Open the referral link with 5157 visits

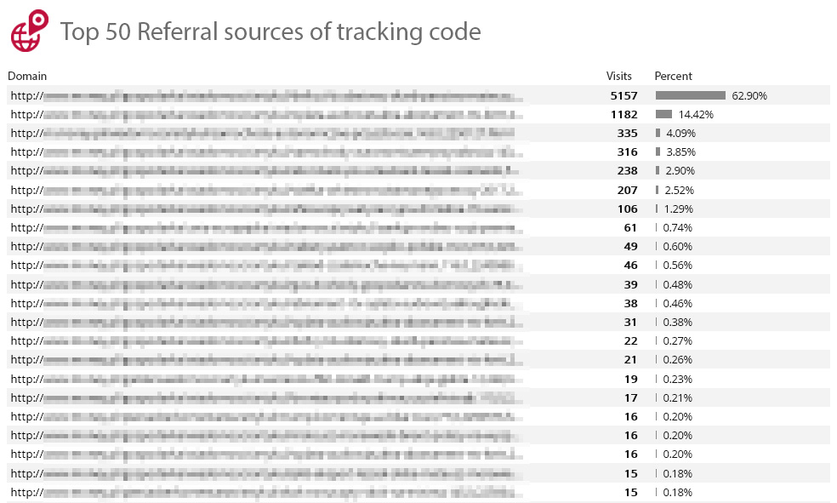(x=267, y=96)
